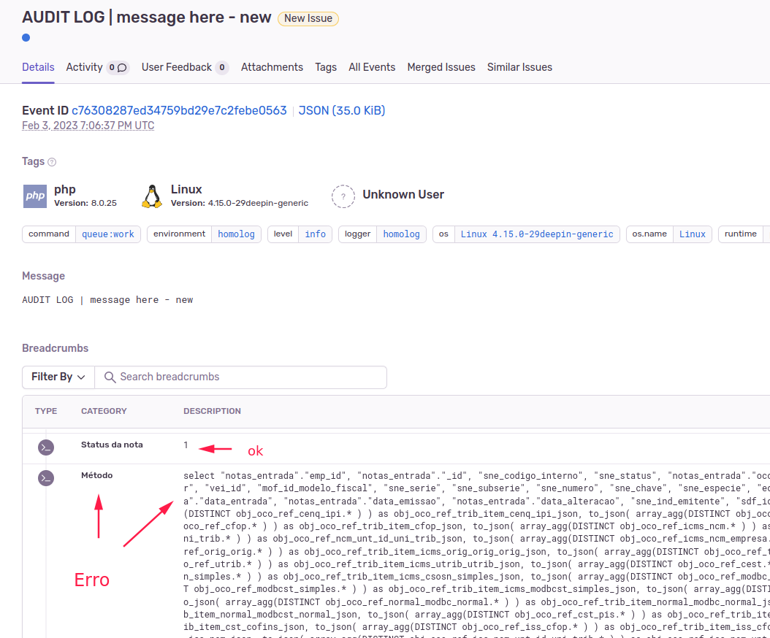The width and height of the screenshot is (770, 638).
Task: Open the Filter By dropdown
Action: click(x=58, y=377)
